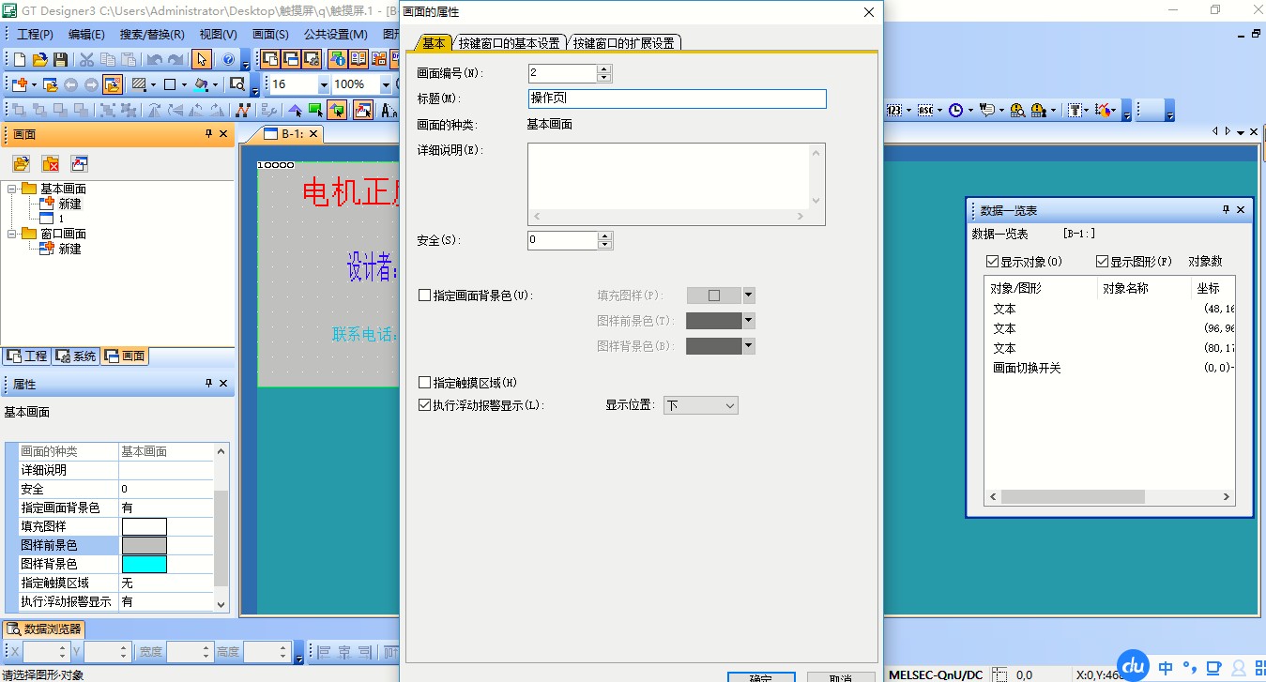
Task: Switch to the 按键窗口的扩展设置 tab
Action: (x=624, y=43)
